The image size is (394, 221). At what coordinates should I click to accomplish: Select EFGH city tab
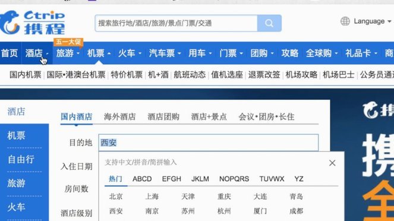172,179
